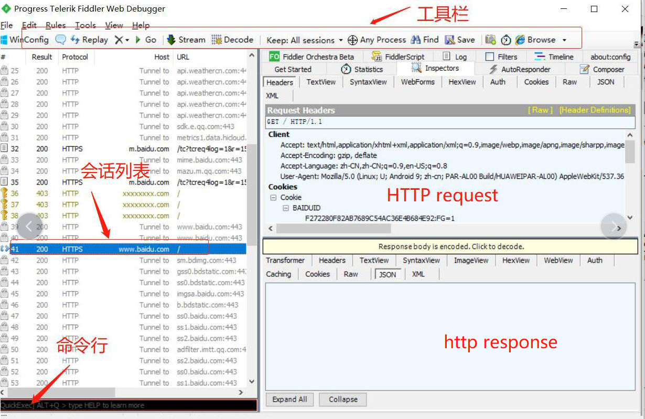
Task: Click the Go resume button
Action: [146, 40]
